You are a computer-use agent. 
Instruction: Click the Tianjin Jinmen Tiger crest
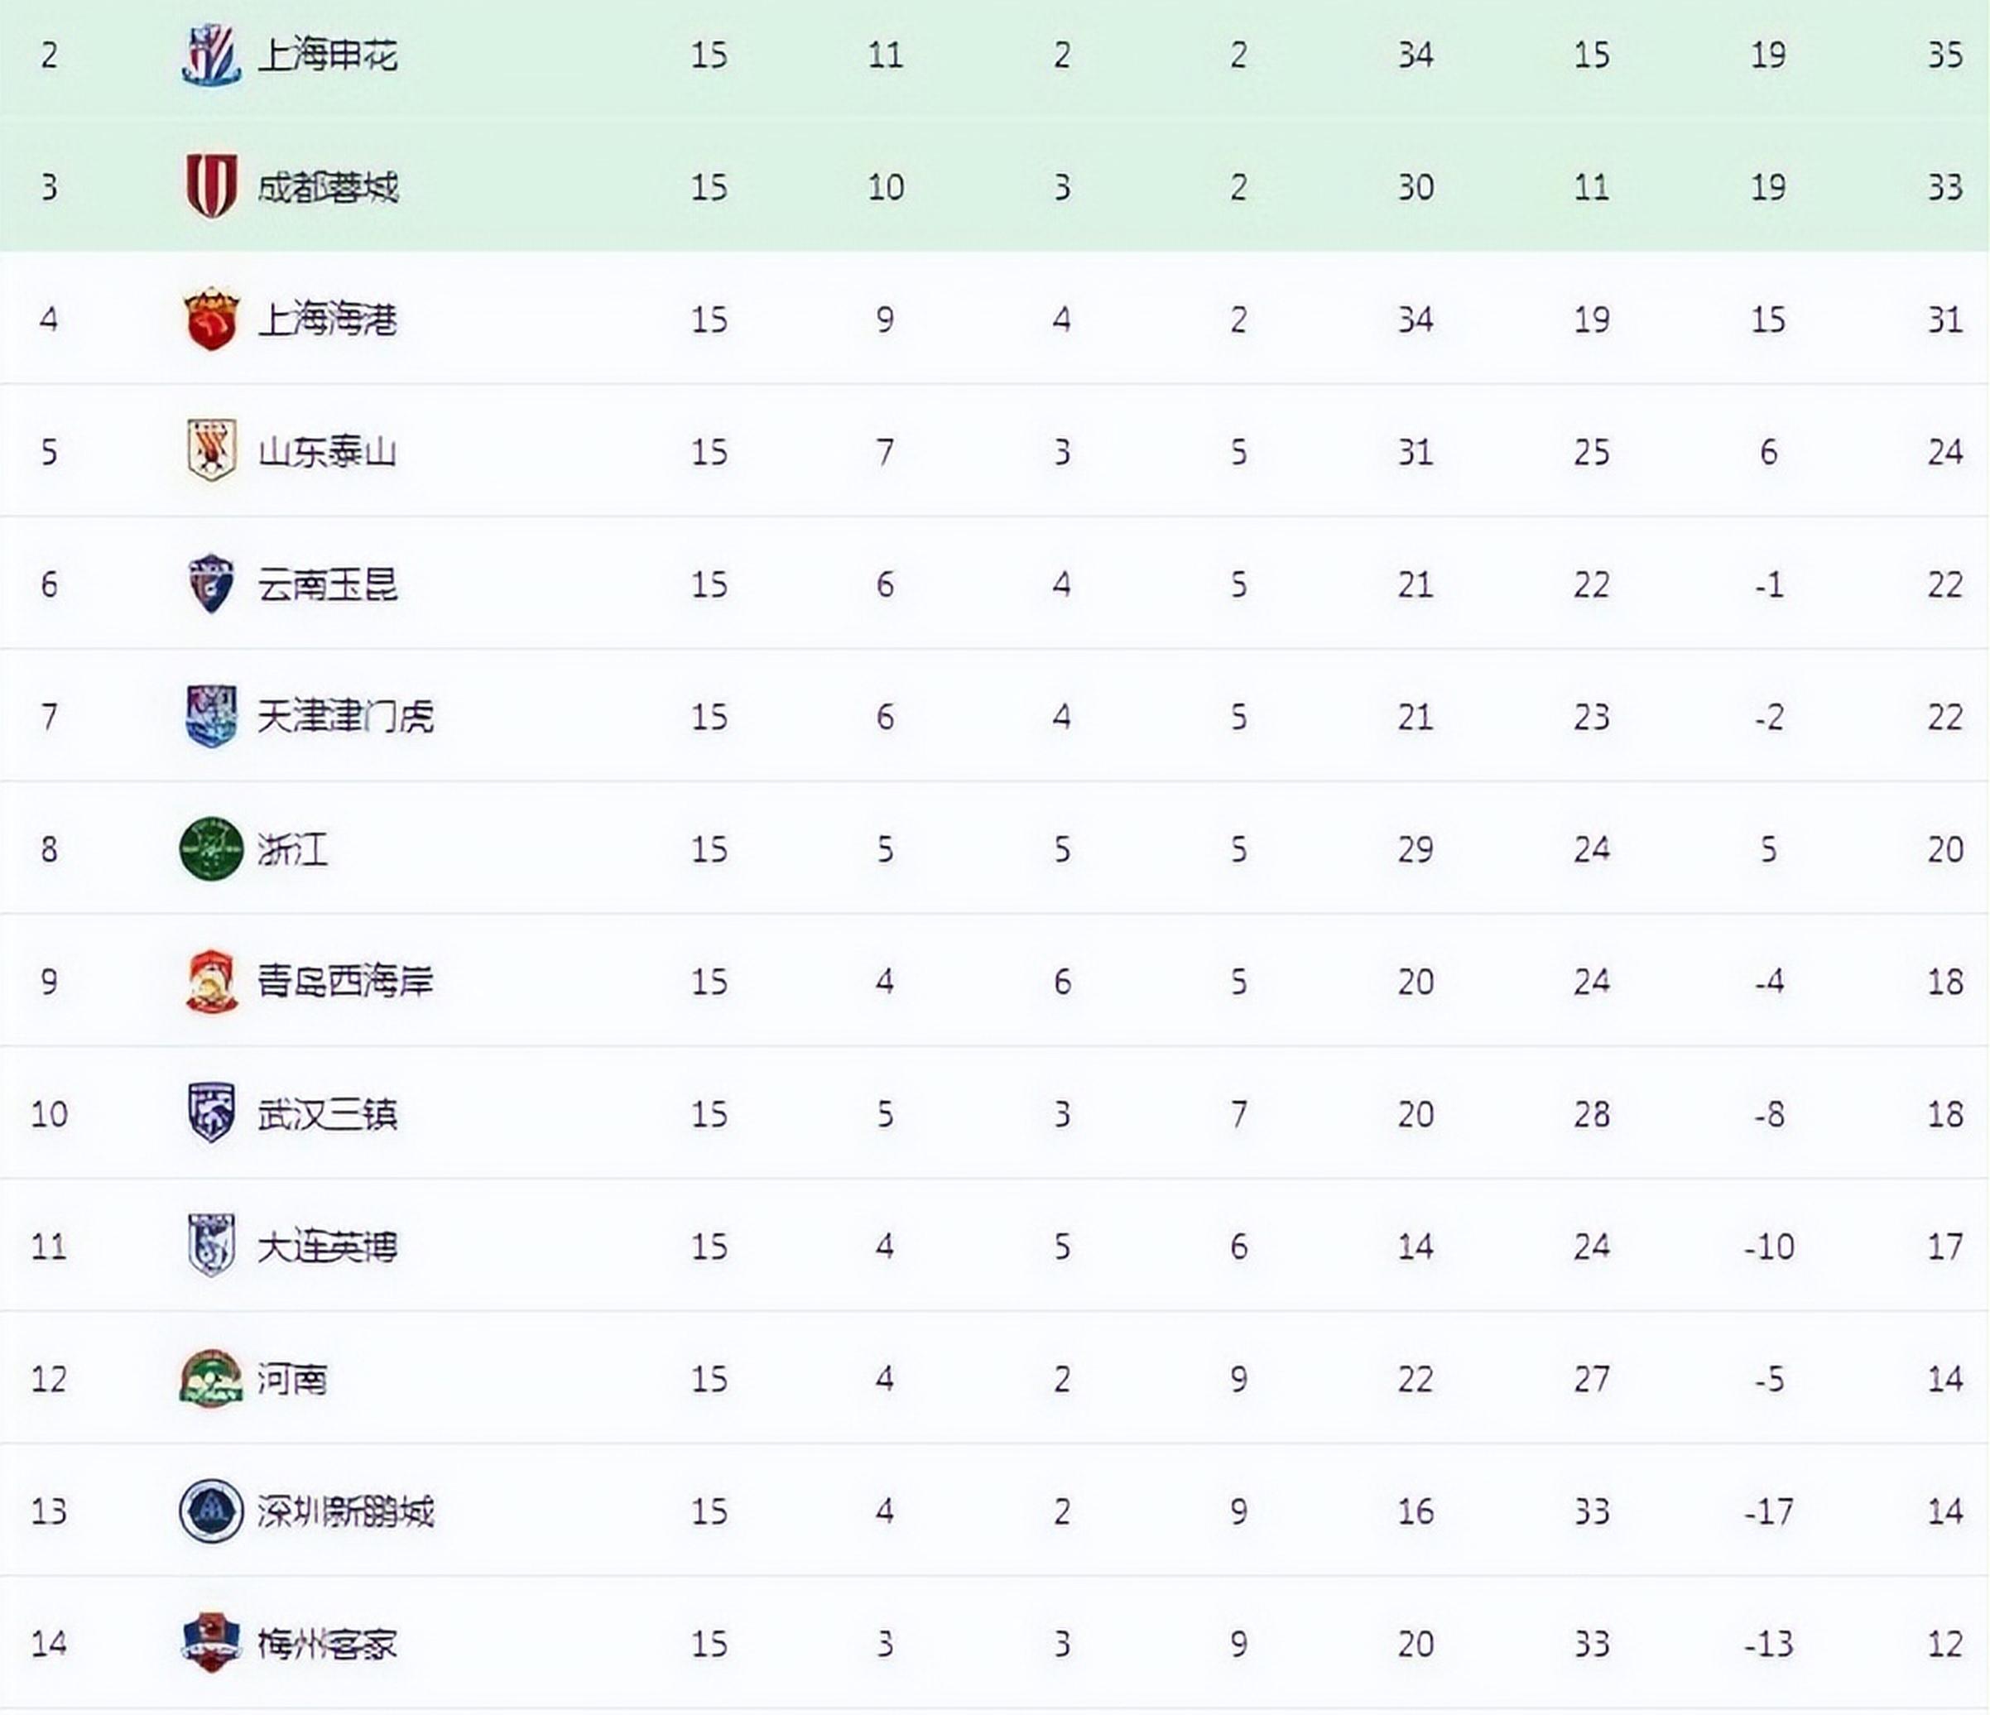pyautogui.click(x=210, y=715)
